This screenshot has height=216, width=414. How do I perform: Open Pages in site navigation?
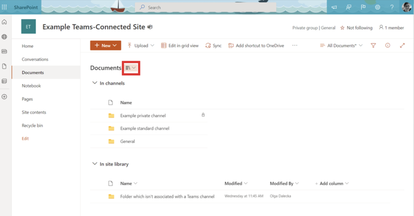point(27,99)
